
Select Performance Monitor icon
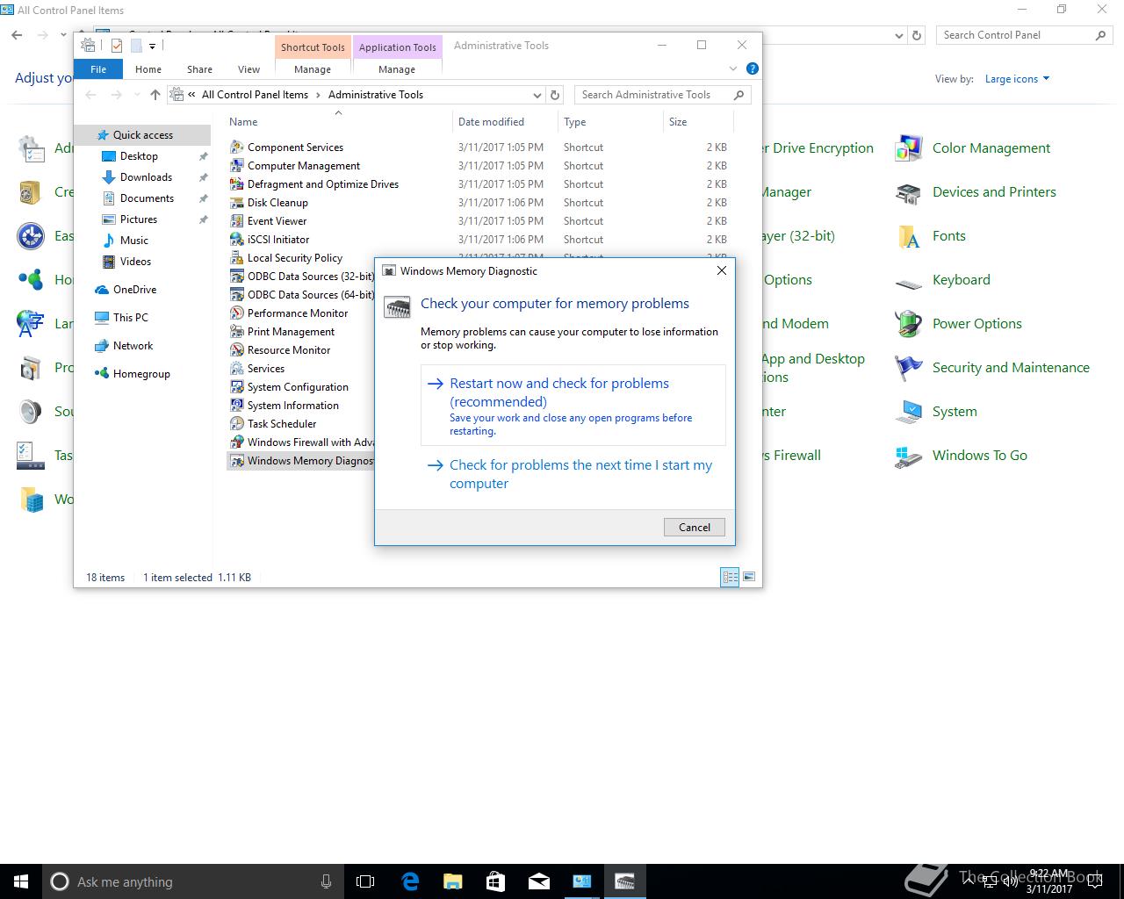[236, 313]
